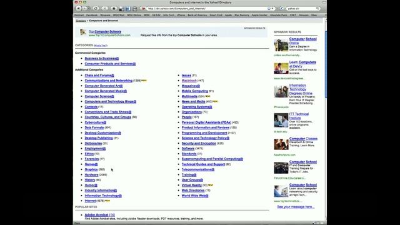
Task: Open Security and Encryption category
Action: point(199,143)
